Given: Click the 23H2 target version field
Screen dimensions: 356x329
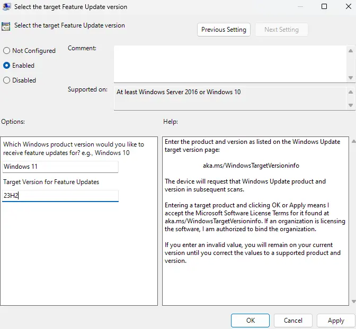Looking at the screenshot, I should tap(60, 196).
